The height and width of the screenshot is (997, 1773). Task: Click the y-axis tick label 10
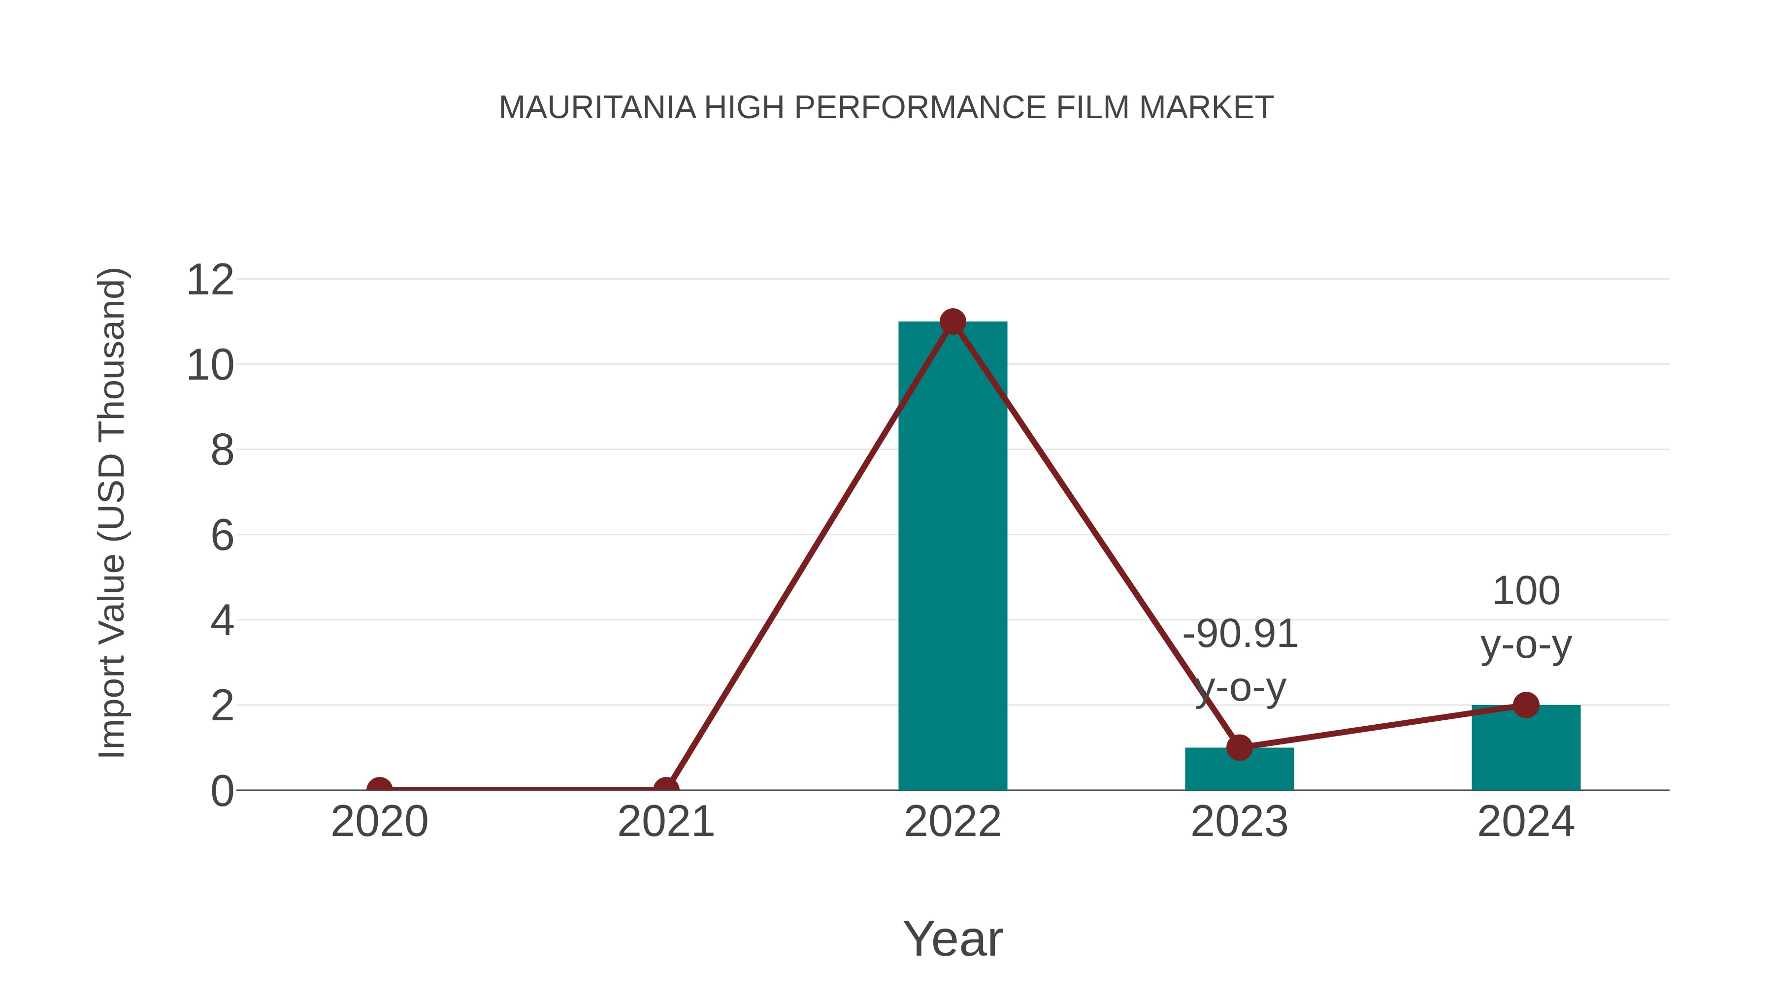coord(210,365)
